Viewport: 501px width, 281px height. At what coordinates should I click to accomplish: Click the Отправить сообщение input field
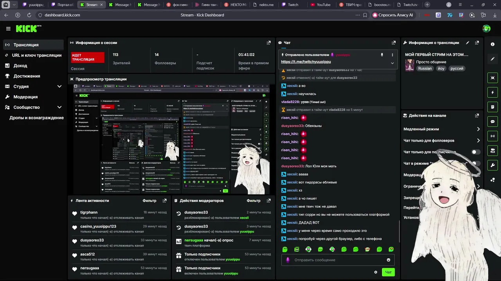coord(338,260)
